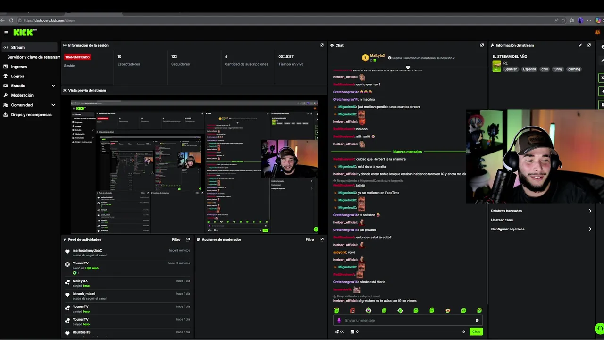This screenshot has width=604, height=340.
Task: Open Moderación in the sidebar
Action: click(22, 95)
